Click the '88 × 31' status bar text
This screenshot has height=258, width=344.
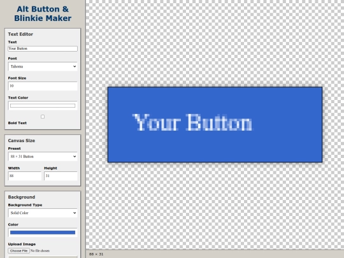(96, 254)
